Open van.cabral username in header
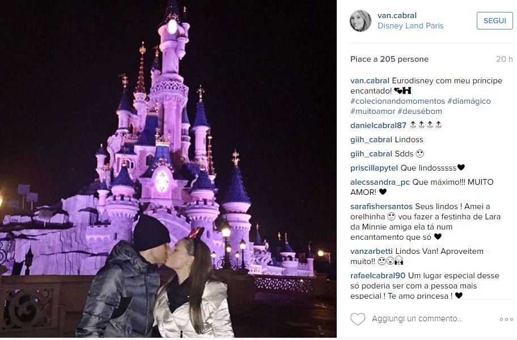Image resolution: width=517 pixels, height=340 pixels. pyautogui.click(x=397, y=15)
